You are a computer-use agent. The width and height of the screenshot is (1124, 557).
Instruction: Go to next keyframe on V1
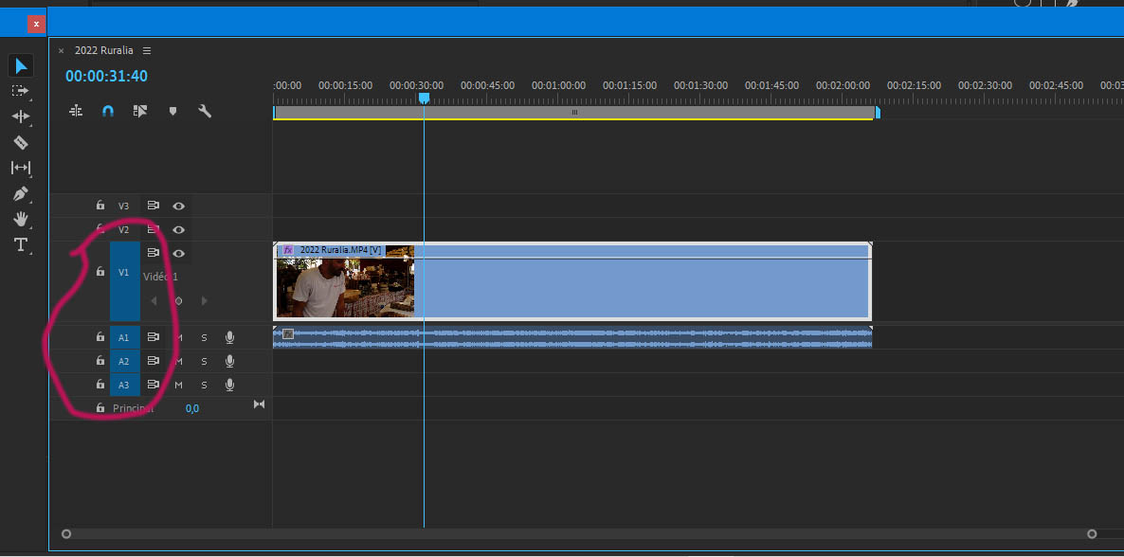click(204, 301)
